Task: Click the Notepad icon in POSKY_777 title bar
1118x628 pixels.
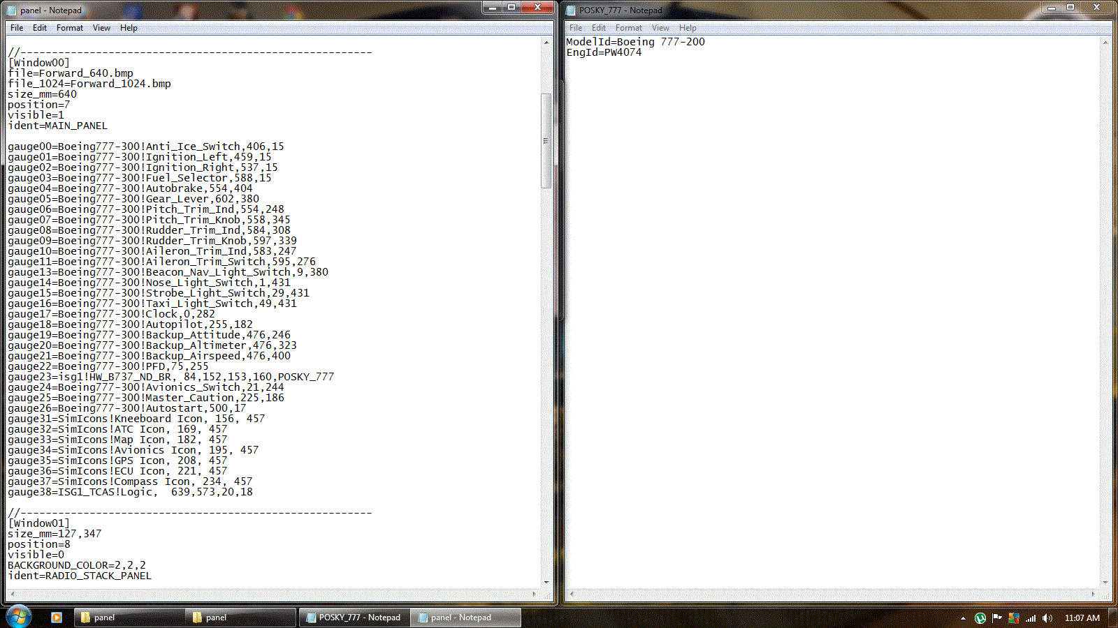Action: pos(570,10)
